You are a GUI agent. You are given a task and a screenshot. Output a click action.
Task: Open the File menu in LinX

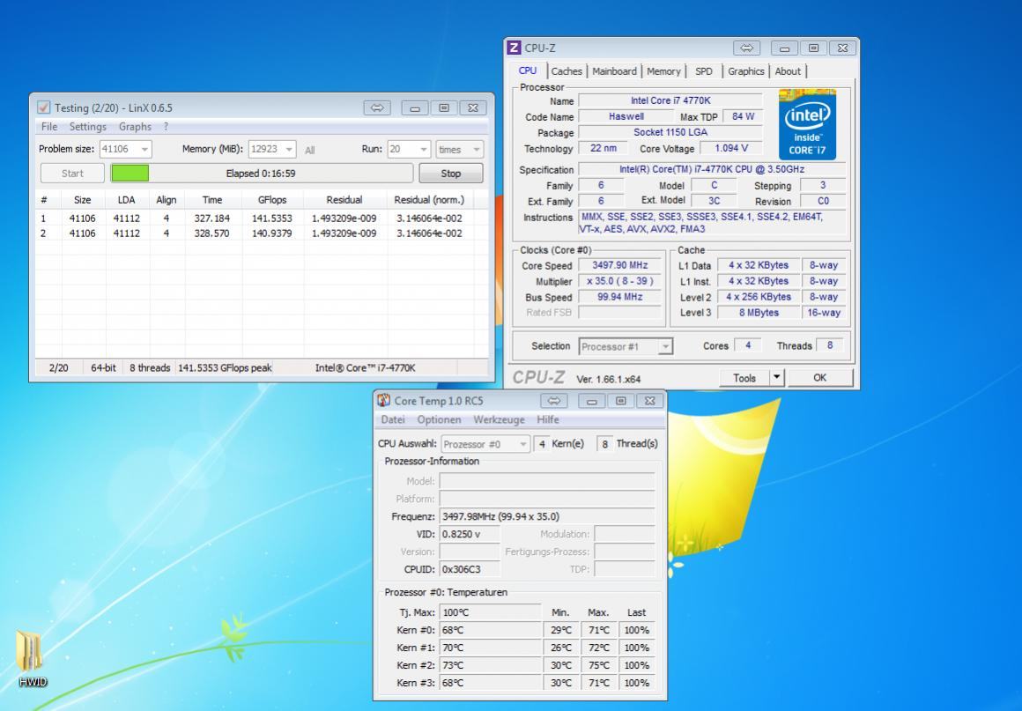[48, 126]
